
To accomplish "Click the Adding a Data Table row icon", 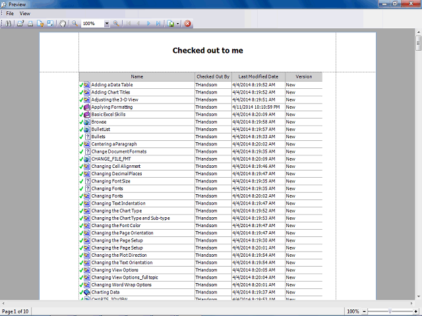I will pos(86,85).
